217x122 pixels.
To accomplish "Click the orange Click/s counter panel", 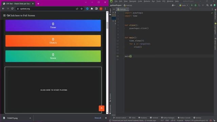I will click(53, 41).
